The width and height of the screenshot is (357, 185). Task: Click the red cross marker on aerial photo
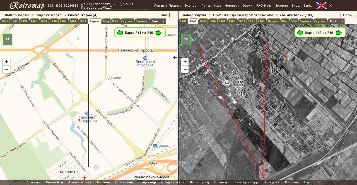[x=286, y=59]
